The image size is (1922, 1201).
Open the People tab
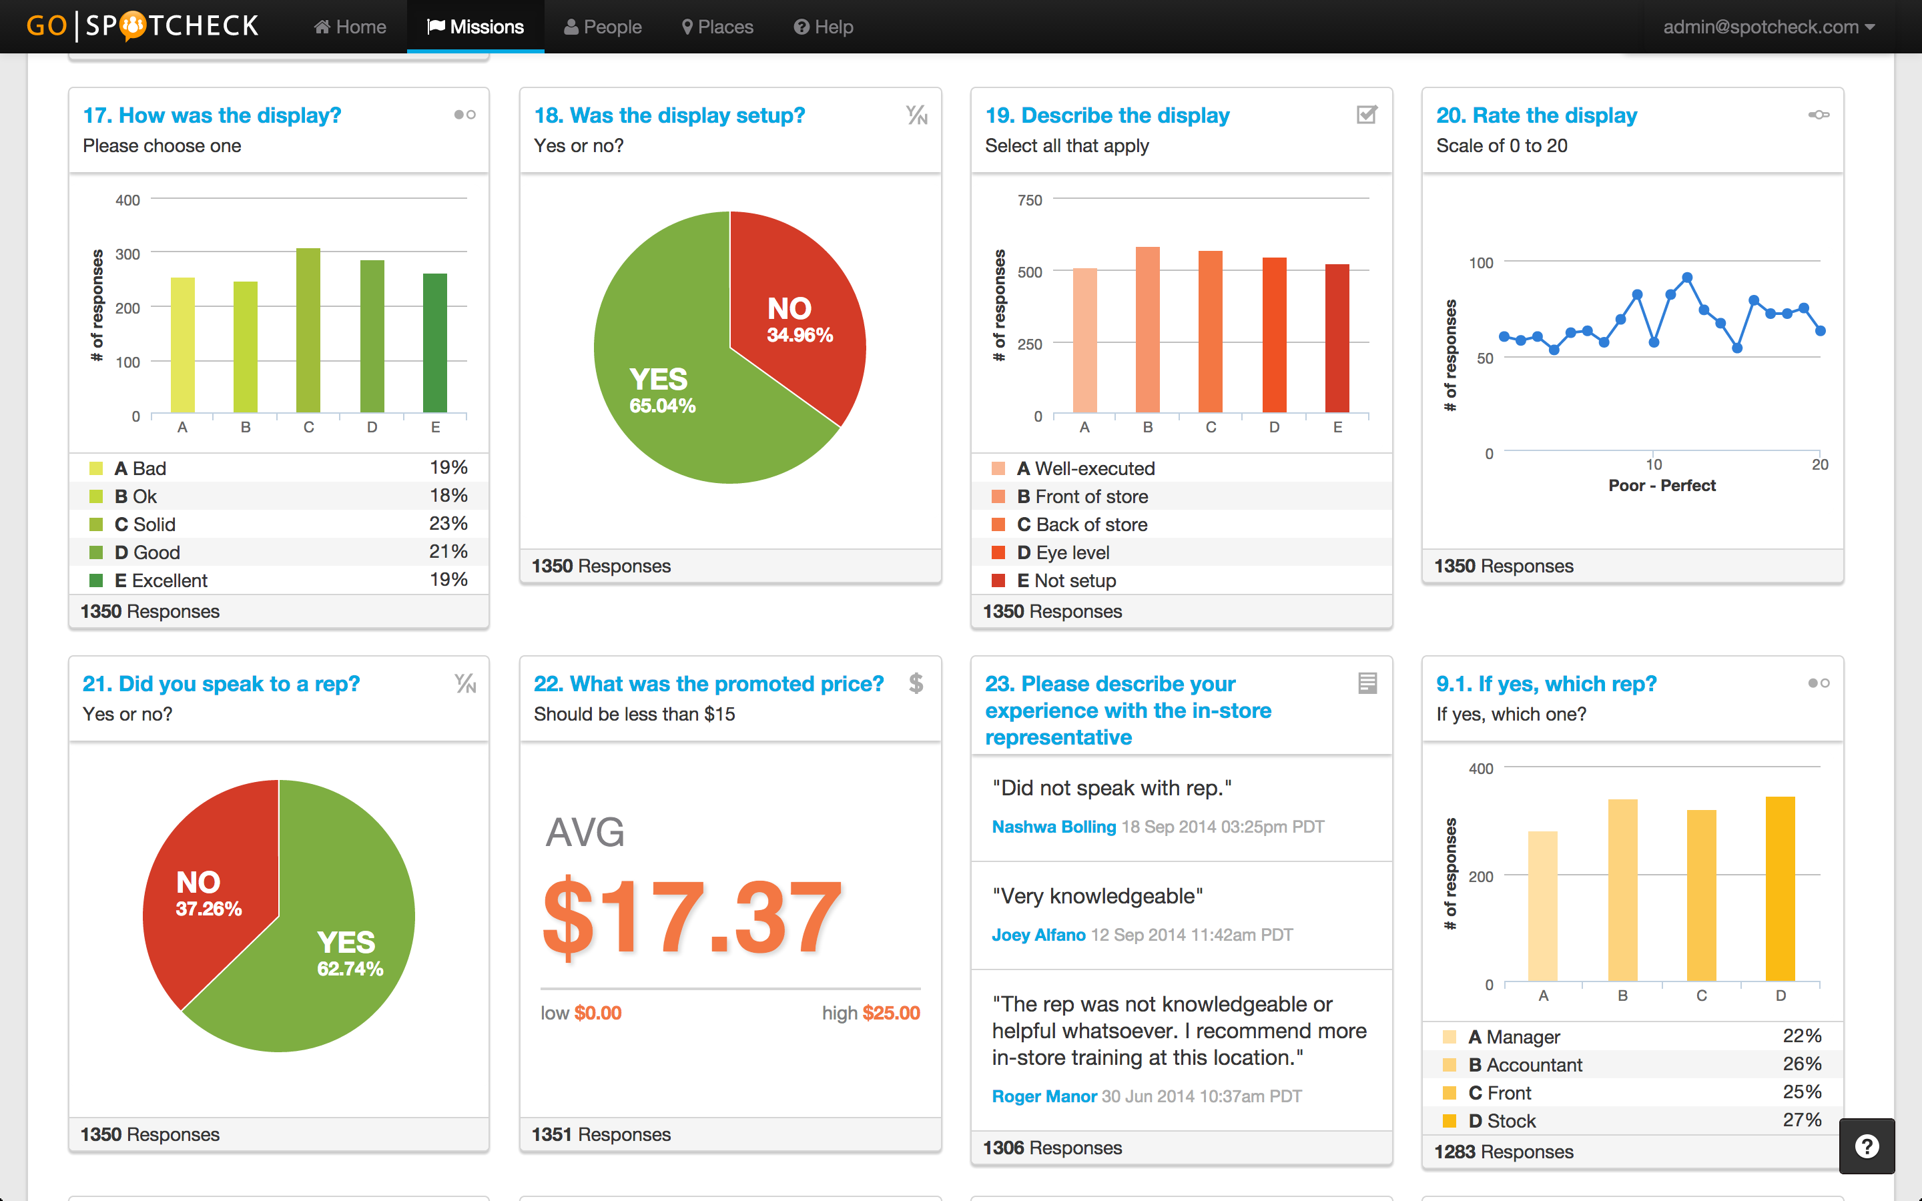coord(603,27)
